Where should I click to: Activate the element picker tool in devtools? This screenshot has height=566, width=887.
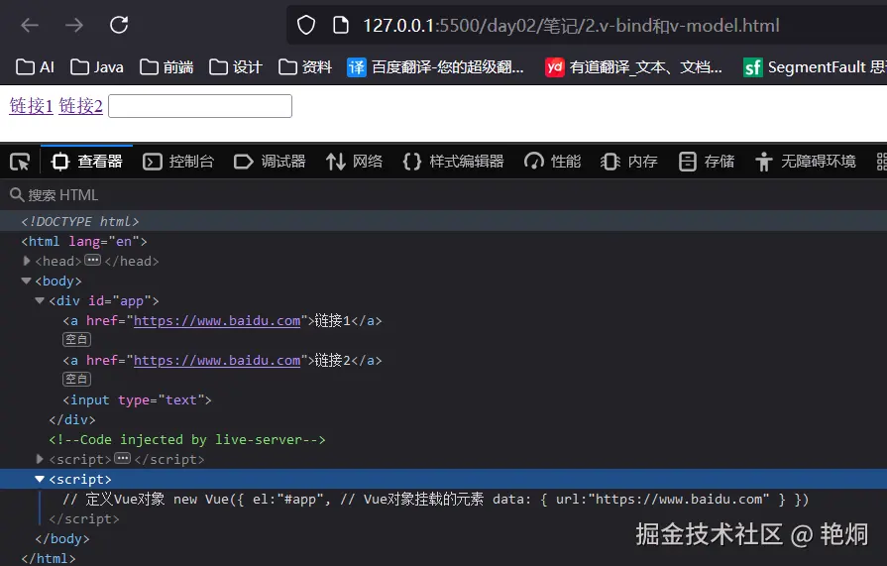[x=20, y=162]
